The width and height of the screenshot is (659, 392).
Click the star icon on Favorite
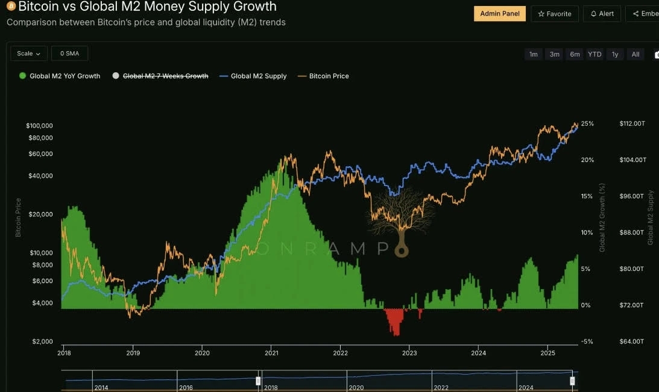click(541, 14)
